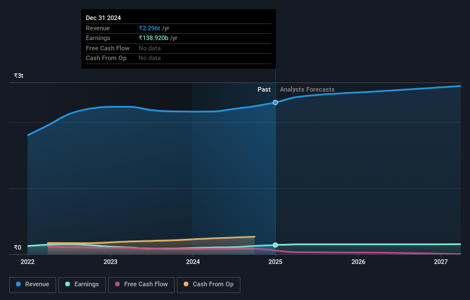Click the Revenue tooltip row label
This screenshot has width=470, height=300.
[98, 28]
